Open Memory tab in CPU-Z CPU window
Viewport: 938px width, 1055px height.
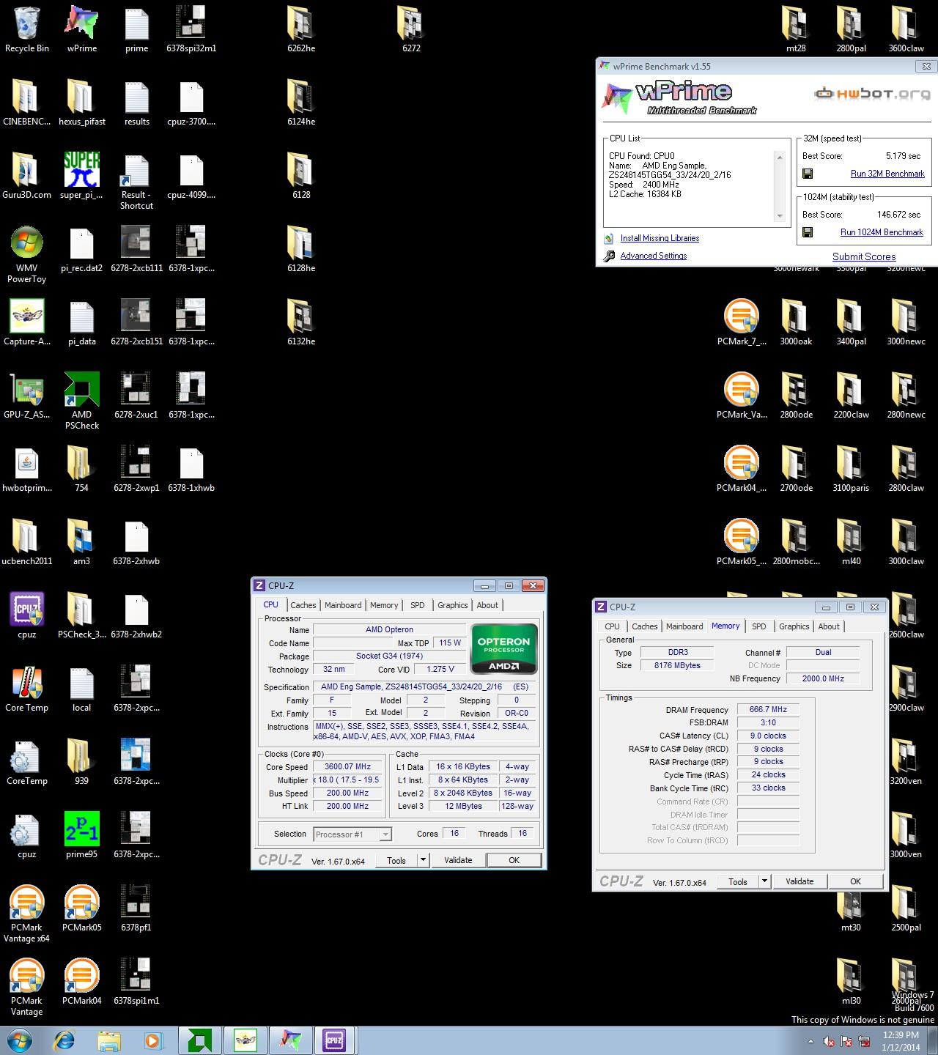pyautogui.click(x=384, y=605)
